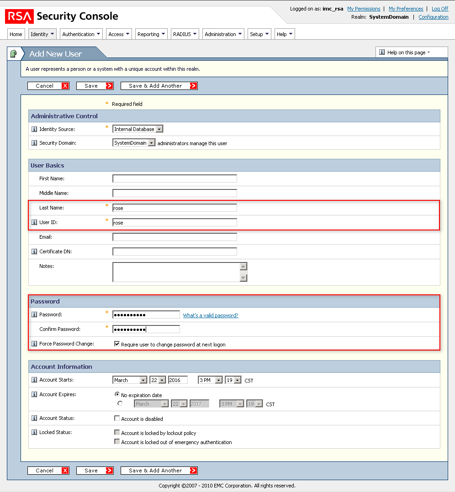Click inside the Notes text area

(176, 272)
